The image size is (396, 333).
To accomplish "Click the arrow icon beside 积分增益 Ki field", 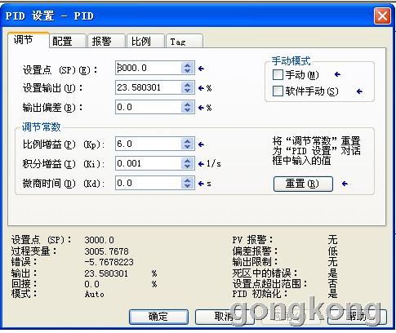I will 201,164.
